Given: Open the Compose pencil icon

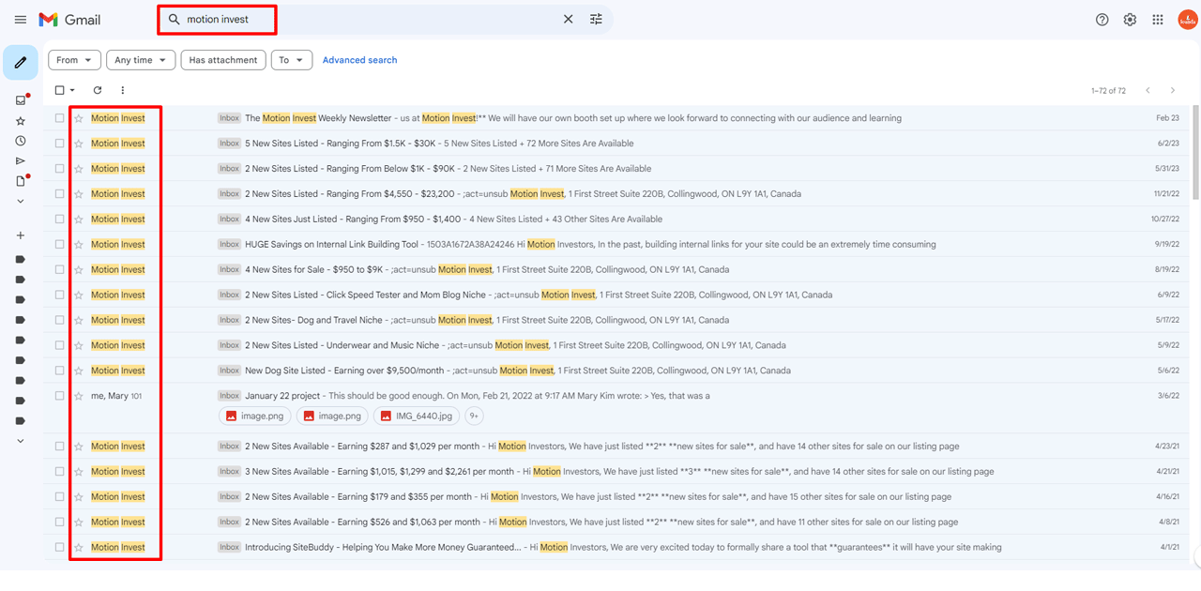Looking at the screenshot, I should [x=21, y=60].
